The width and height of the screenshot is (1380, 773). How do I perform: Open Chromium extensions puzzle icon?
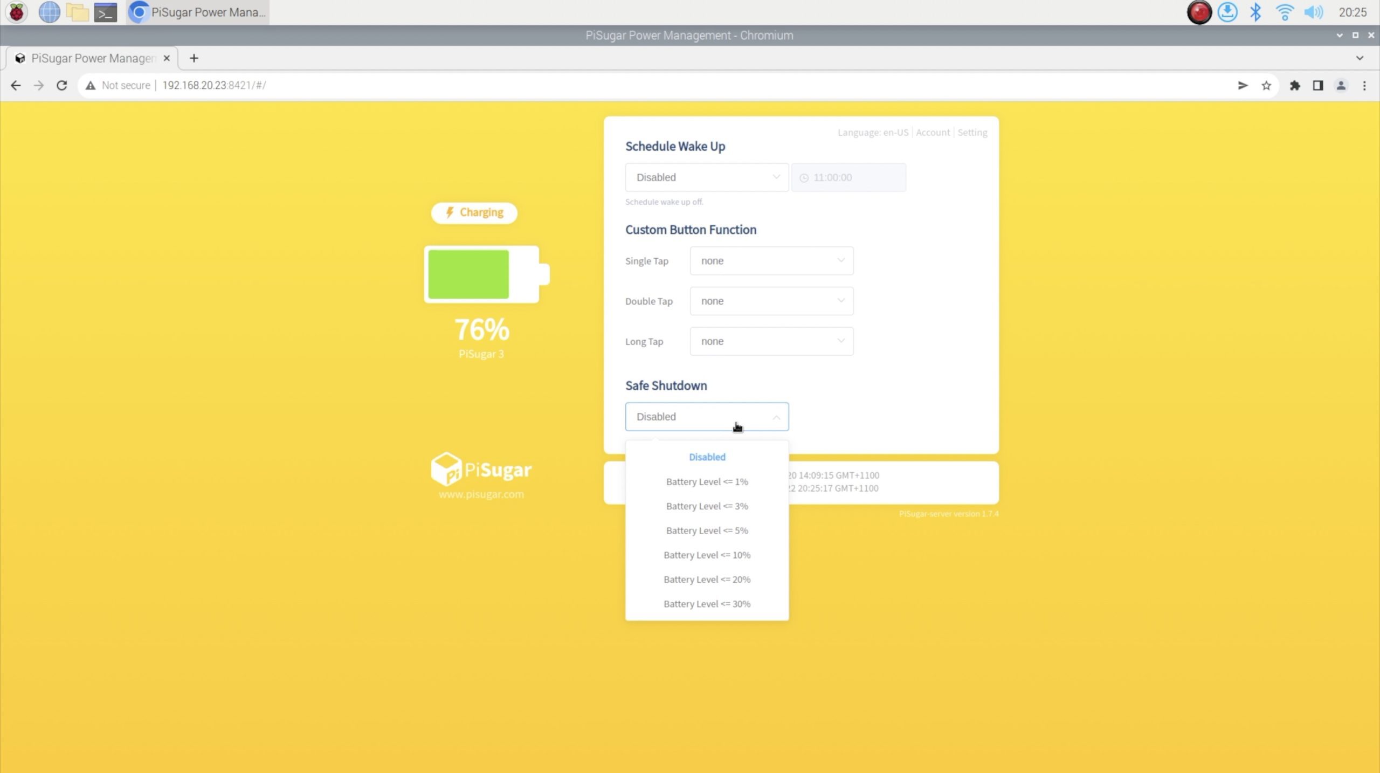click(x=1295, y=85)
